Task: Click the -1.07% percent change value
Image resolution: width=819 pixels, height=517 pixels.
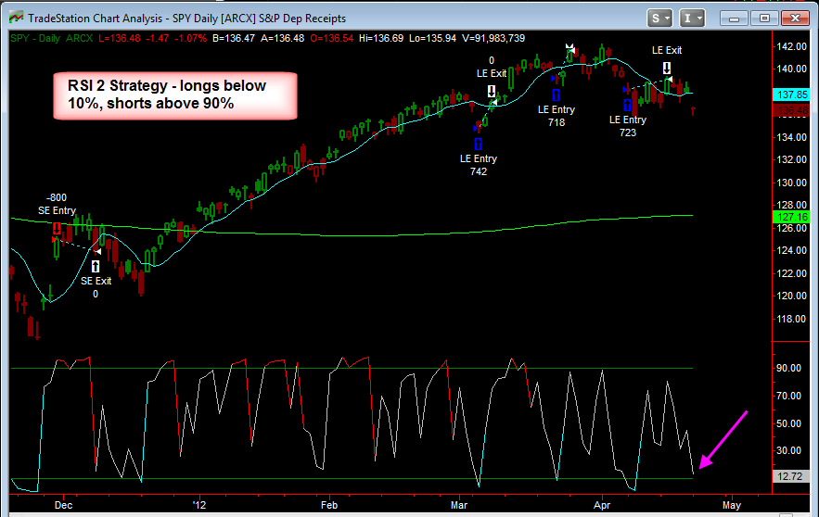Action: (191, 38)
